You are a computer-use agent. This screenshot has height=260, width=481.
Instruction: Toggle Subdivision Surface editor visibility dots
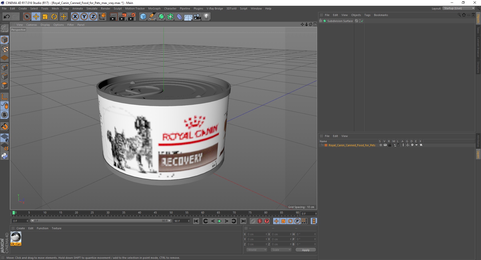360,21
